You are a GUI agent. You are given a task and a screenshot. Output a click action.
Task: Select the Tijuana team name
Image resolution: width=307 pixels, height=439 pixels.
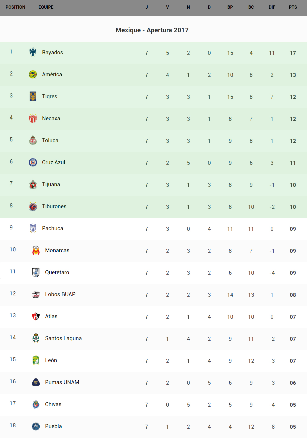point(51,184)
